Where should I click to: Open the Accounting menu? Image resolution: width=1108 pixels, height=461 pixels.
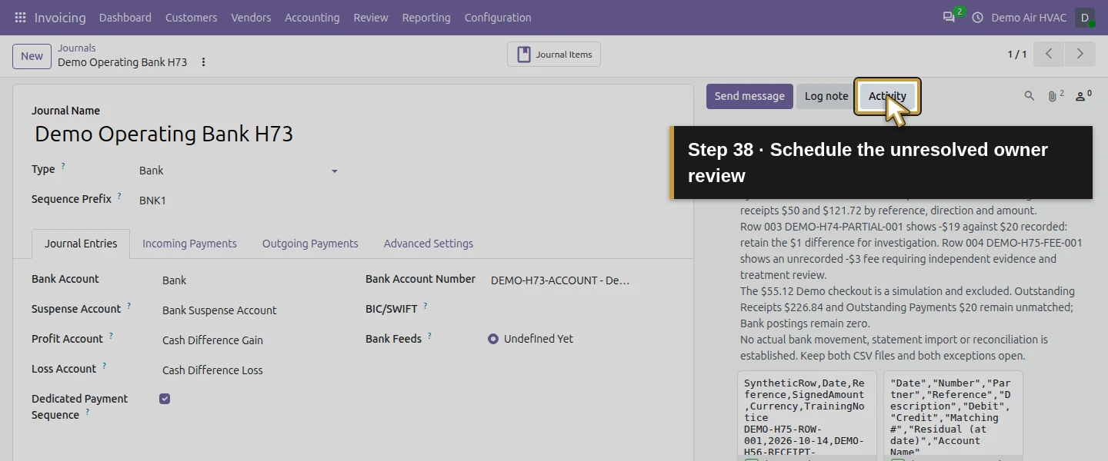[x=312, y=18]
